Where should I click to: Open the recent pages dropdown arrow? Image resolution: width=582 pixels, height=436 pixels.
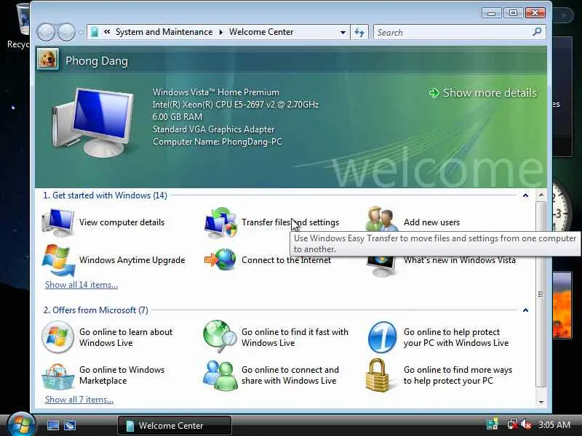(81, 32)
